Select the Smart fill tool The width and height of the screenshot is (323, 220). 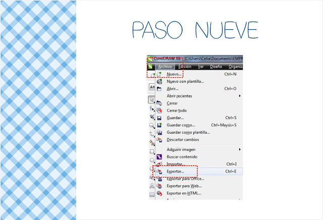click(152, 143)
